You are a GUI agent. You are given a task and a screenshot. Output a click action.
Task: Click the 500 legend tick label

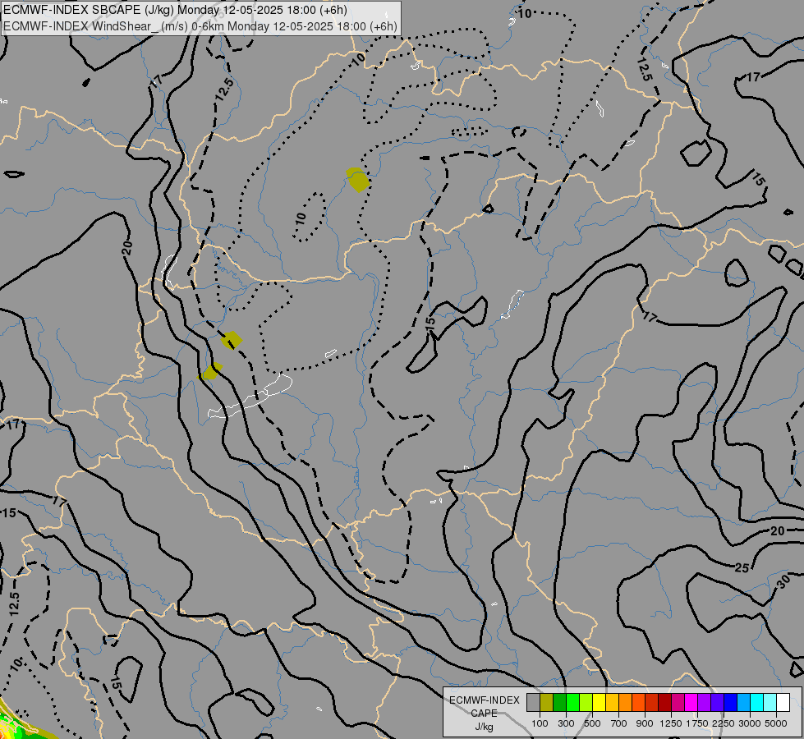coord(593,723)
